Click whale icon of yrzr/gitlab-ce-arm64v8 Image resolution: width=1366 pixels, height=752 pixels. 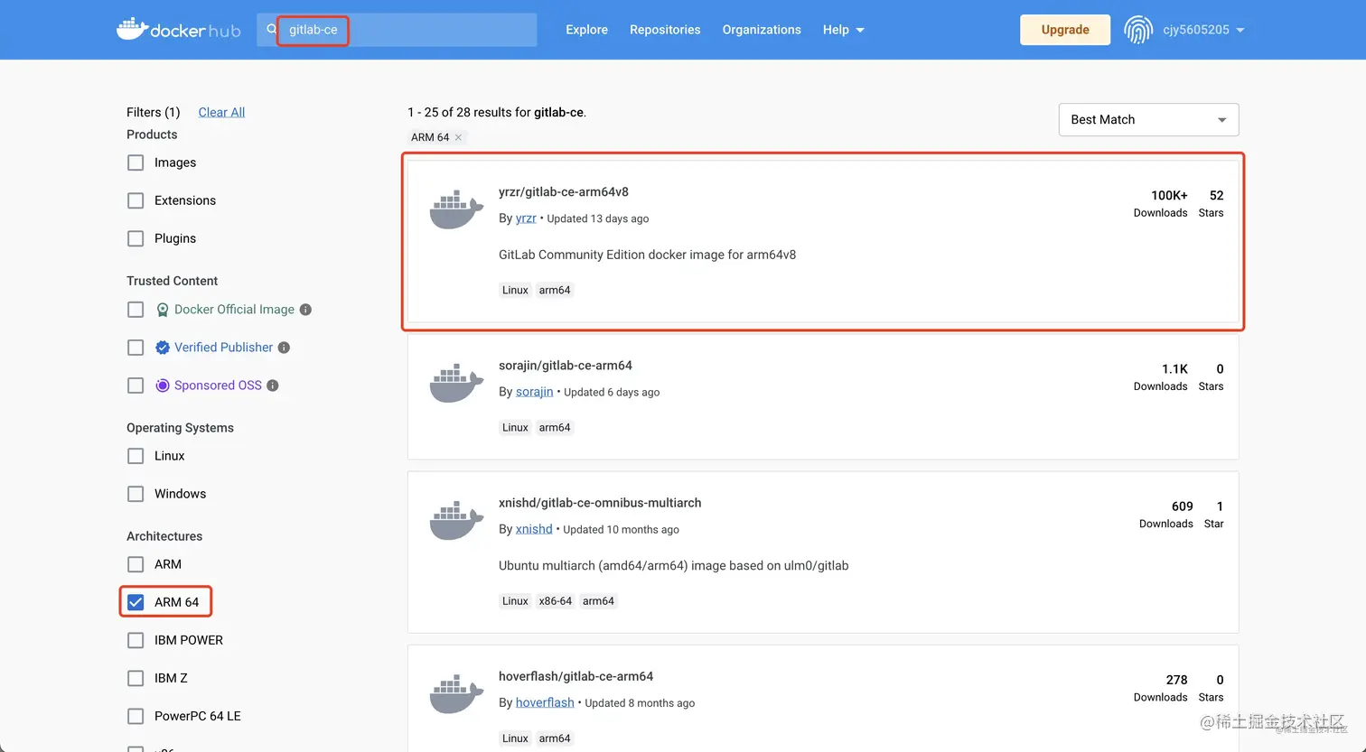click(456, 209)
